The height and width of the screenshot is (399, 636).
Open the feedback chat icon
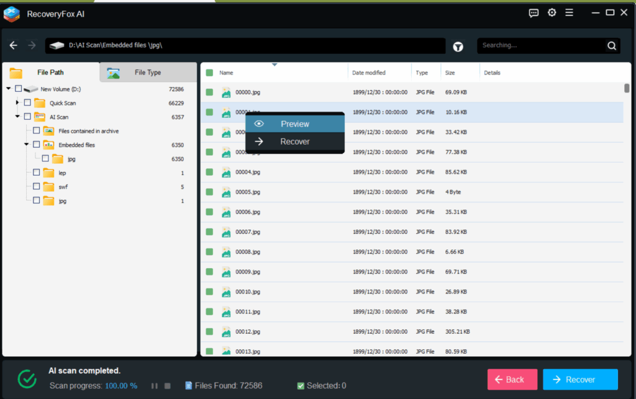point(534,13)
